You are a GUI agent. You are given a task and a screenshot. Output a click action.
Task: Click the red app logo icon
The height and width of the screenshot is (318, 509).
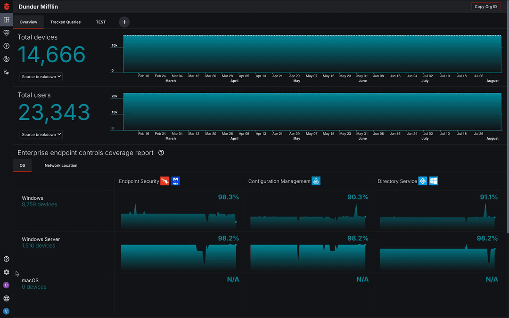point(6,7)
